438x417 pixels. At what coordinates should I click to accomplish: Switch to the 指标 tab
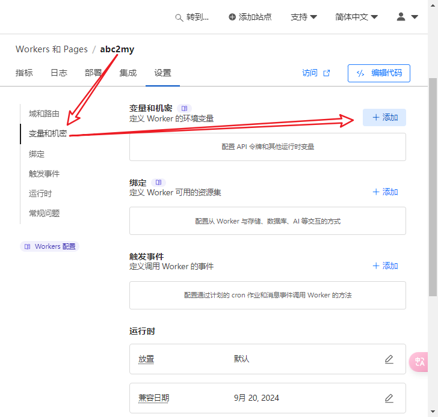(x=24, y=73)
